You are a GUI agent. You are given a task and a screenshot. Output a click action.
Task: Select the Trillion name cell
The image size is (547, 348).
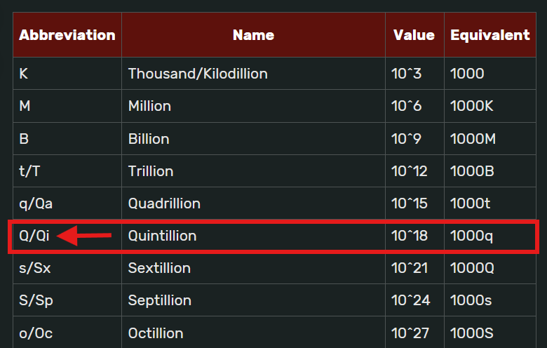pyautogui.click(x=151, y=171)
